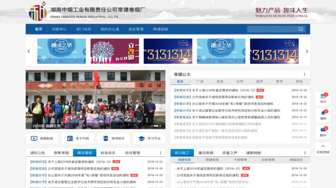
Task: Open more options in 通知公告 panel
Action: point(160,153)
